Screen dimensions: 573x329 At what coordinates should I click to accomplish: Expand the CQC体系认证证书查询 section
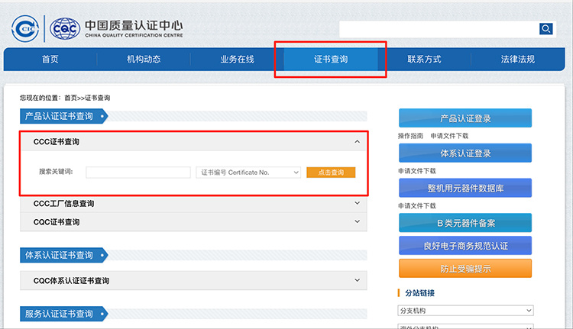pos(357,281)
